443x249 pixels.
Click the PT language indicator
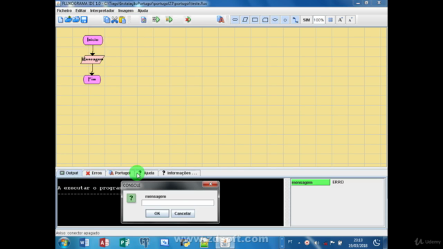(x=290, y=242)
